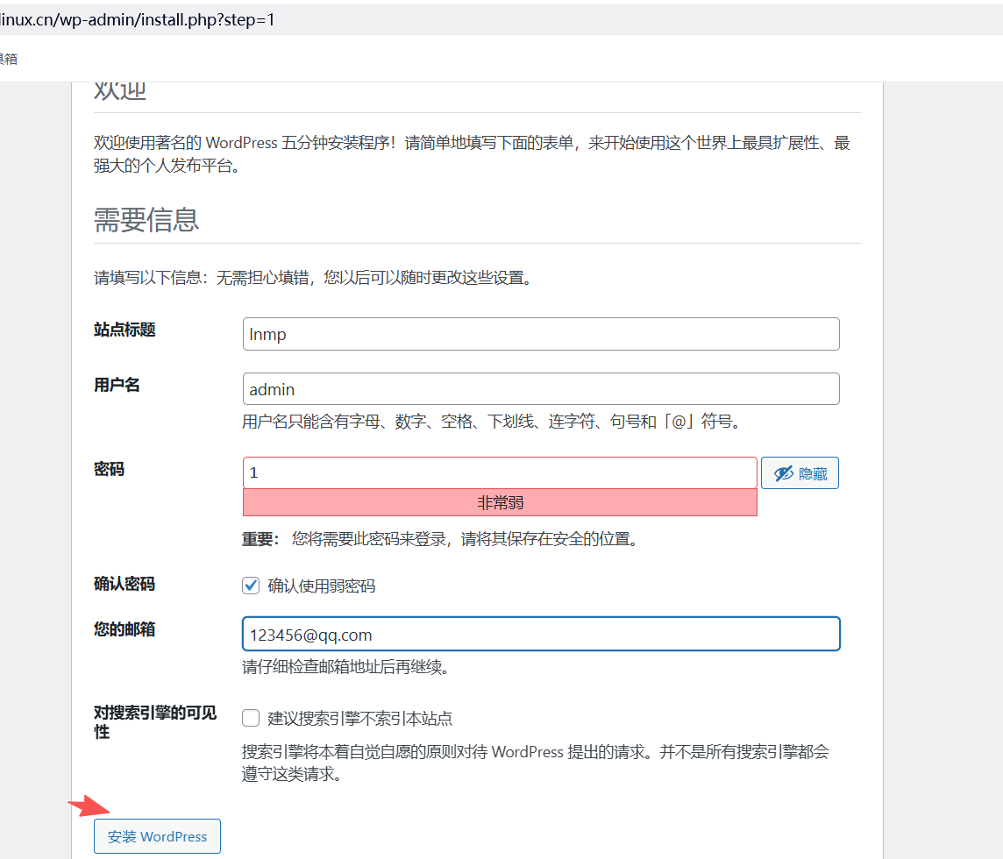Click the 安装 WordPress button

157,836
